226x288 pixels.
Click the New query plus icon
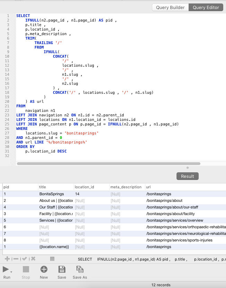pos(44,269)
